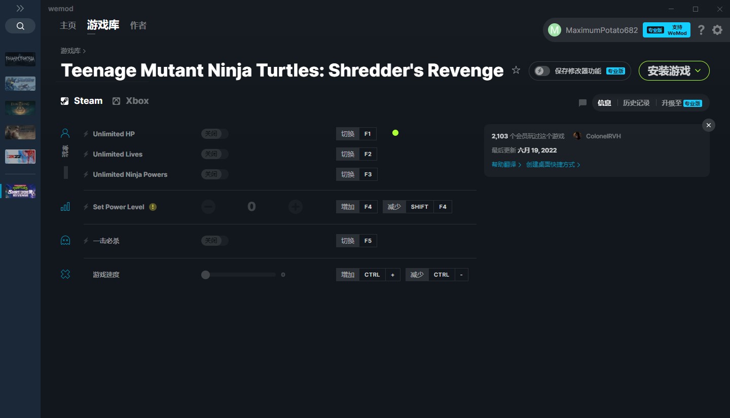Viewport: 730px width, 418px height.
Task: Click lightning icon beside Unlimited Ninja Powers
Action: [86, 174]
